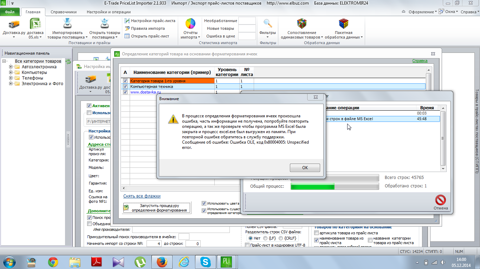Viewport: 480px width, 269px height.
Task: Click Сопоставление одинаковых товаров cube icon
Action: pyautogui.click(x=302, y=24)
